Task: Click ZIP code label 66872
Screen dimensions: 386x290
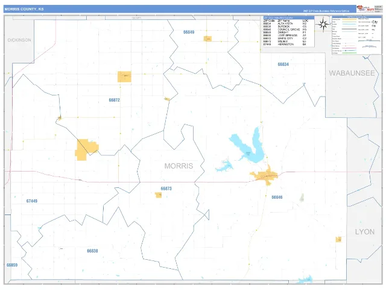Action: pos(114,100)
